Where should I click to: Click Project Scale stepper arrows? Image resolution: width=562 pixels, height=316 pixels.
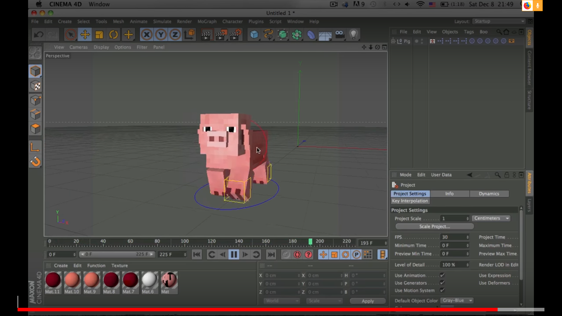[x=467, y=219]
